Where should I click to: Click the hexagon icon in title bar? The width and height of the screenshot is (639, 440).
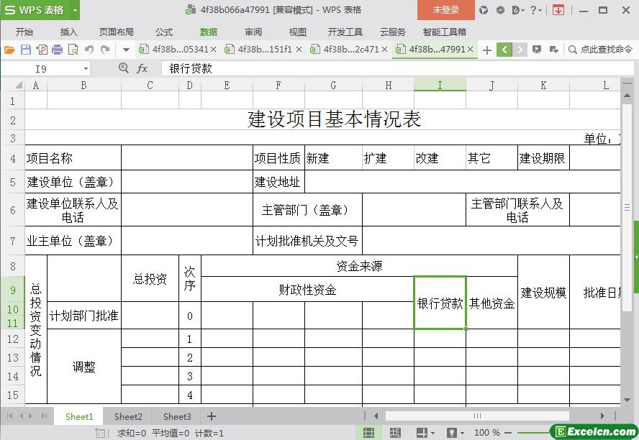pos(500,10)
